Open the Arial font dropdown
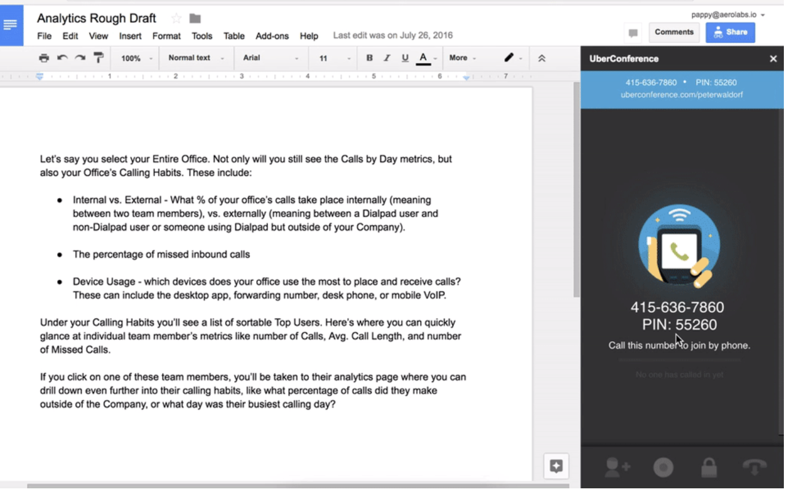Screen dimensions: 790x492 (x=271, y=58)
